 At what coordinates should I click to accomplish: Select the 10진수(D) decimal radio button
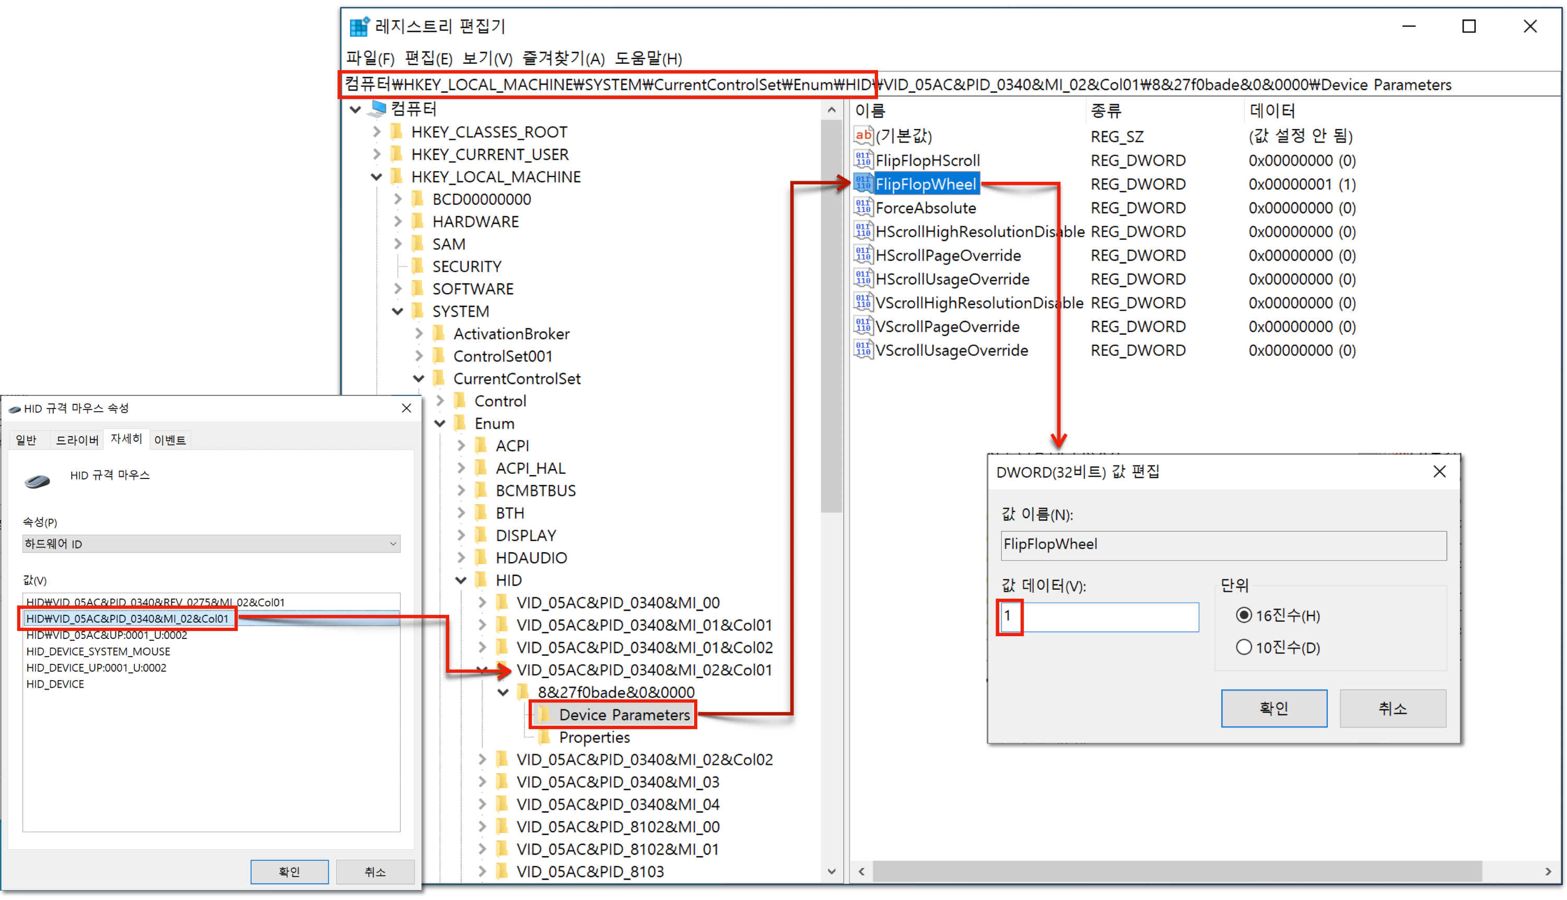pyautogui.click(x=1243, y=647)
